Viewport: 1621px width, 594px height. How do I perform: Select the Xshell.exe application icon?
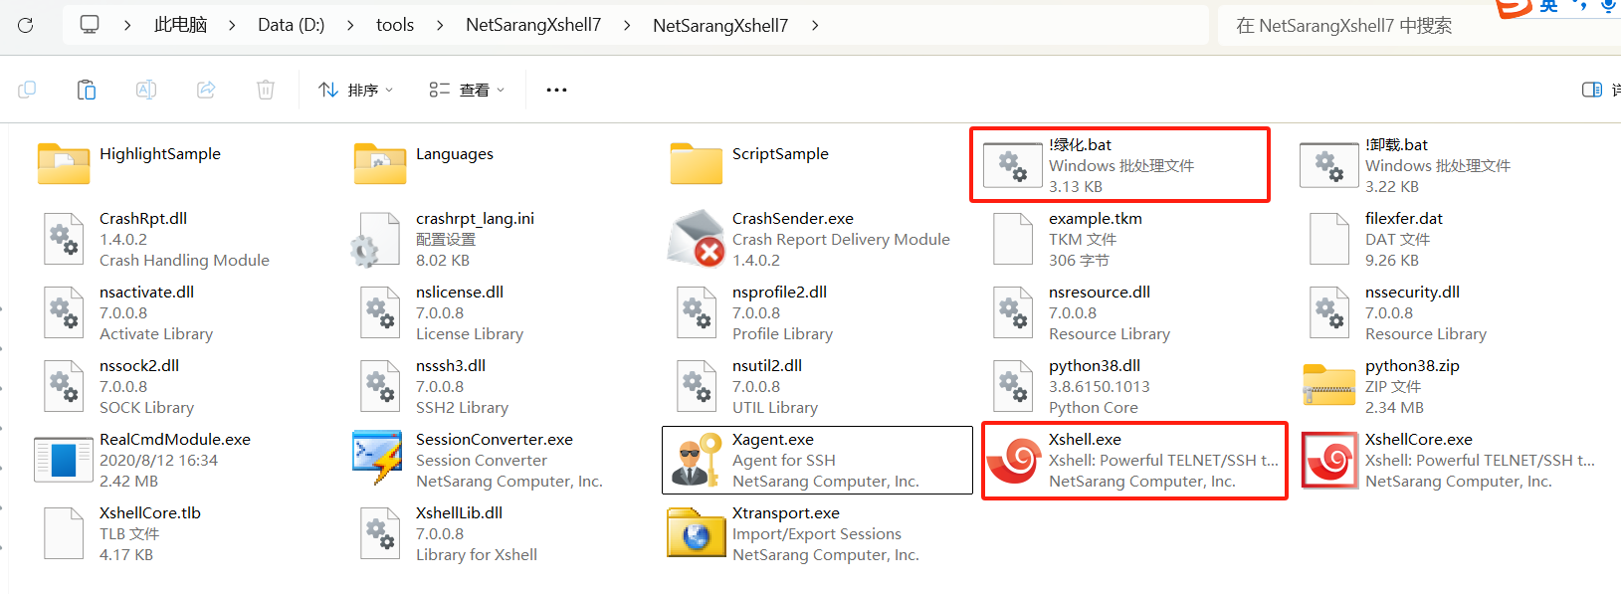click(1014, 460)
